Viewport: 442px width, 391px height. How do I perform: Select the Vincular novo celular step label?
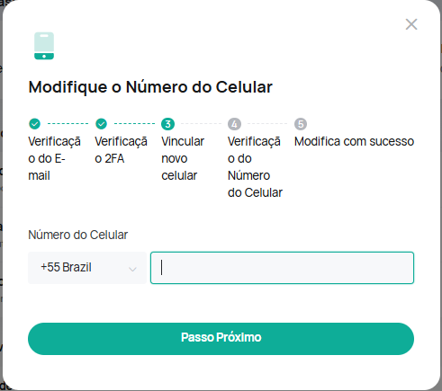click(183, 158)
